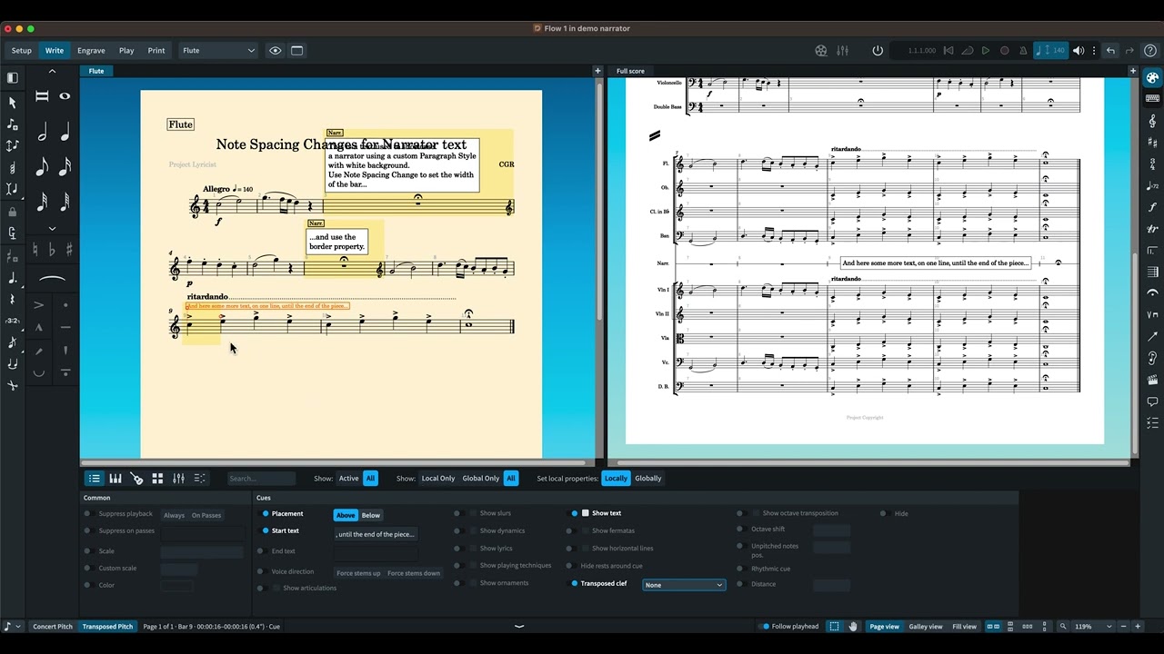Activate the note input tool
Image resolution: width=1164 pixels, height=654 pixels.
[x=13, y=124]
